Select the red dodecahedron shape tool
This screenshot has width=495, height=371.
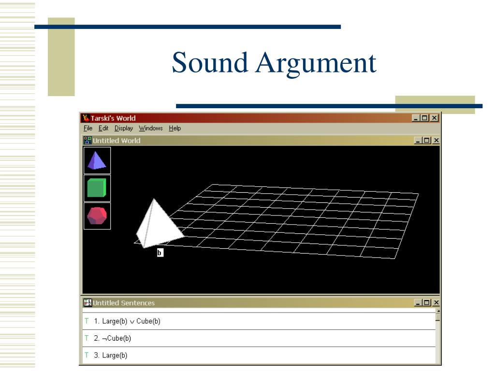(97, 216)
